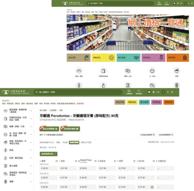Select 每單位平均價 display option
The image size is (194, 191).
pyautogui.click(x=86, y=142)
